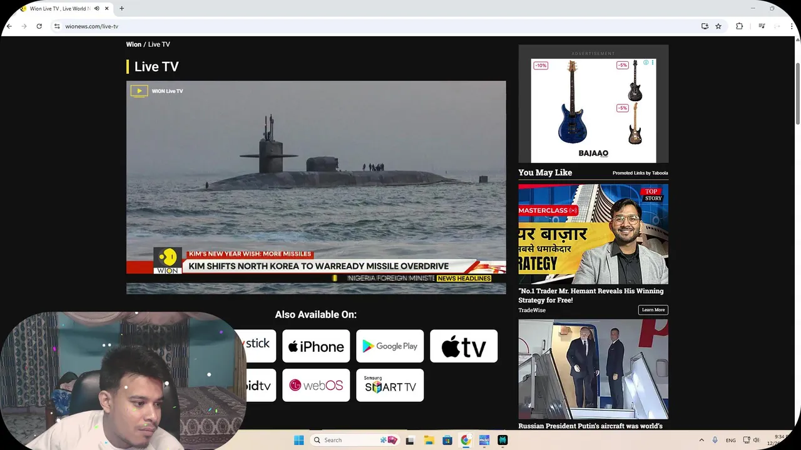The width and height of the screenshot is (801, 450).
Task: Open the volume icon in the system tray
Action: pyautogui.click(x=756, y=440)
